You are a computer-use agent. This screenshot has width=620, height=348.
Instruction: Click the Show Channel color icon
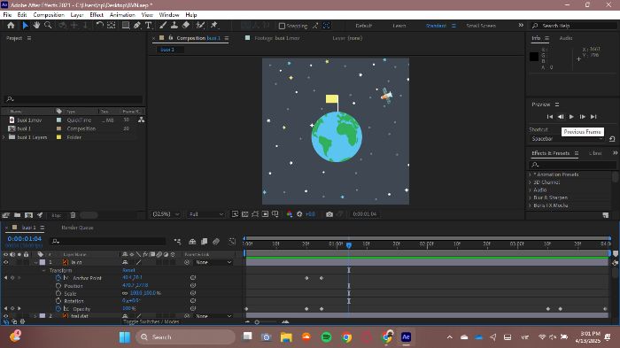pyautogui.click(x=290, y=214)
